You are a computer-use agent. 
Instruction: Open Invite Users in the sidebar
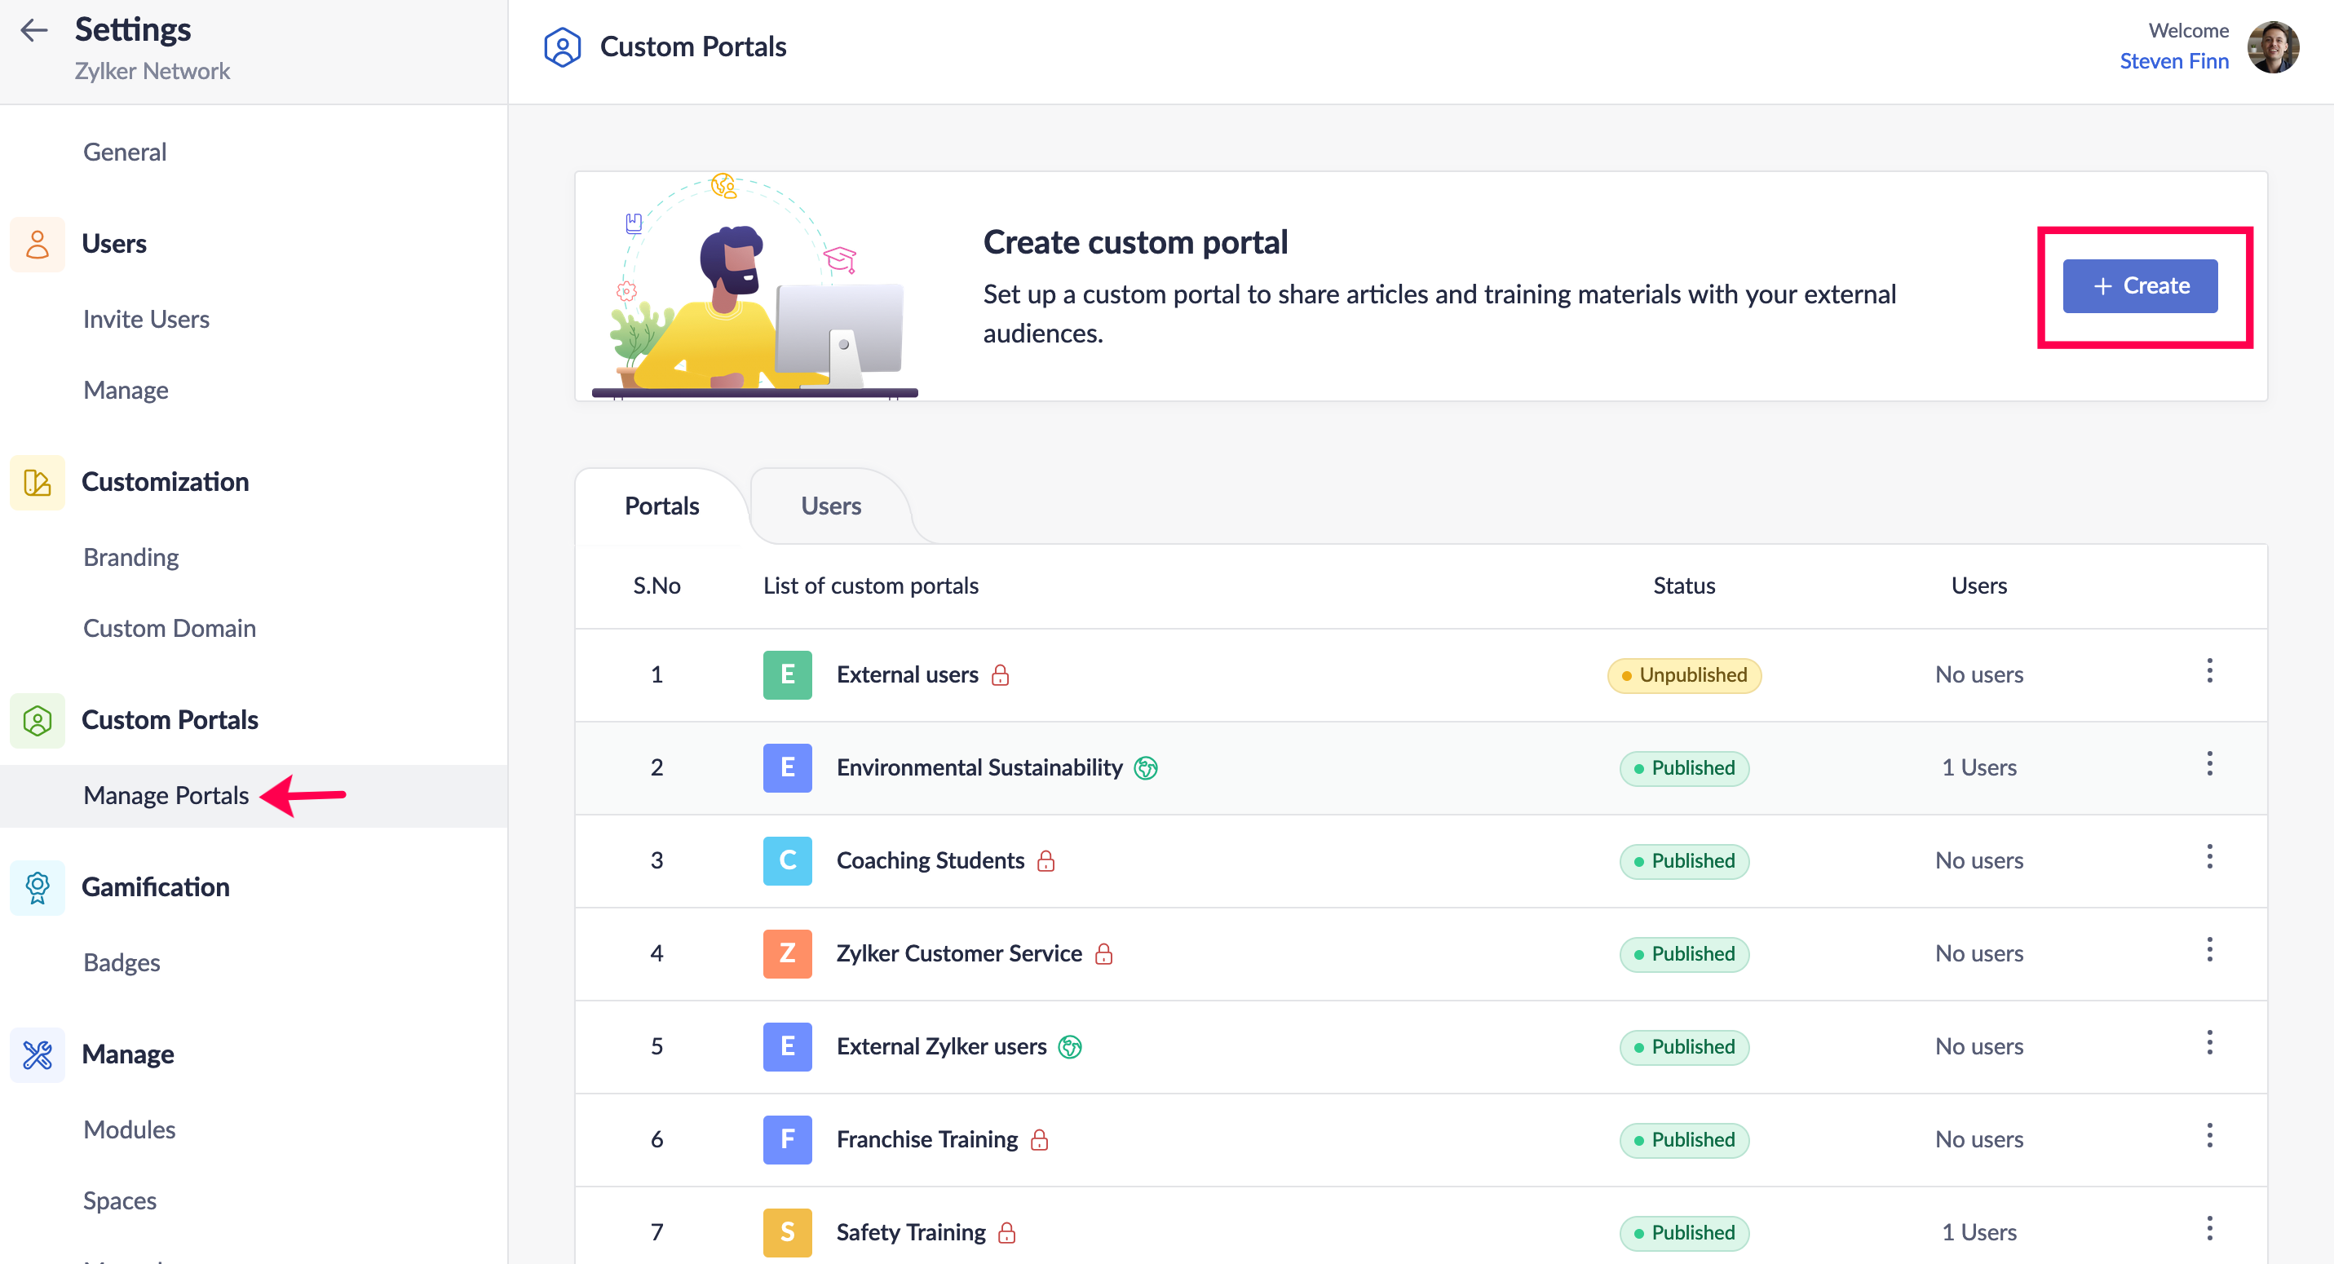[x=146, y=319]
